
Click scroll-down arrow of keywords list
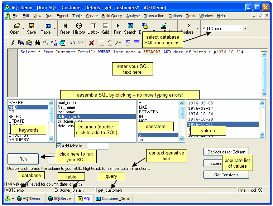tap(51, 139)
